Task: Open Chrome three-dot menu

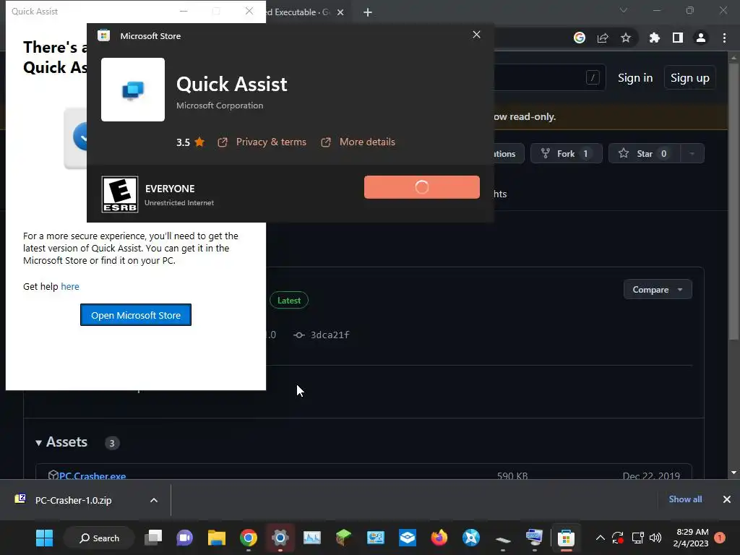Action: [x=724, y=38]
